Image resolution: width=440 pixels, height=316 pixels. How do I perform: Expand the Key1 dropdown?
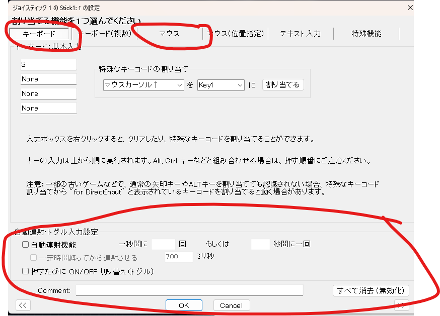coord(221,85)
